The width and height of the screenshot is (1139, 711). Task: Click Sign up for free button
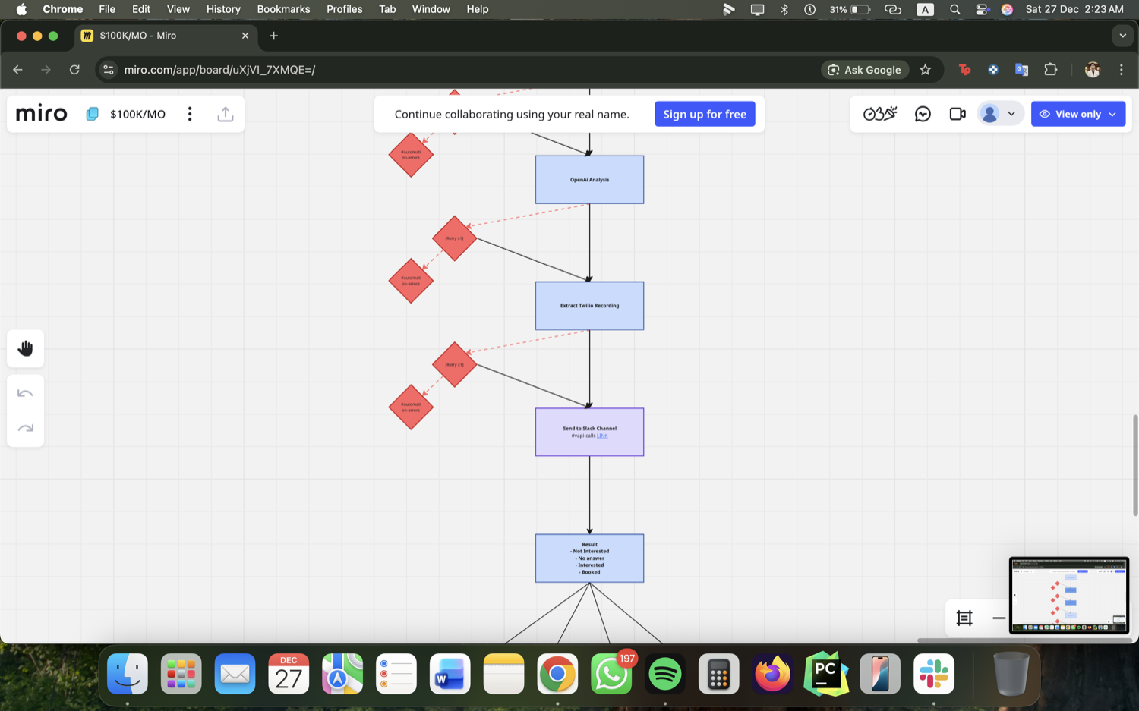[705, 114]
